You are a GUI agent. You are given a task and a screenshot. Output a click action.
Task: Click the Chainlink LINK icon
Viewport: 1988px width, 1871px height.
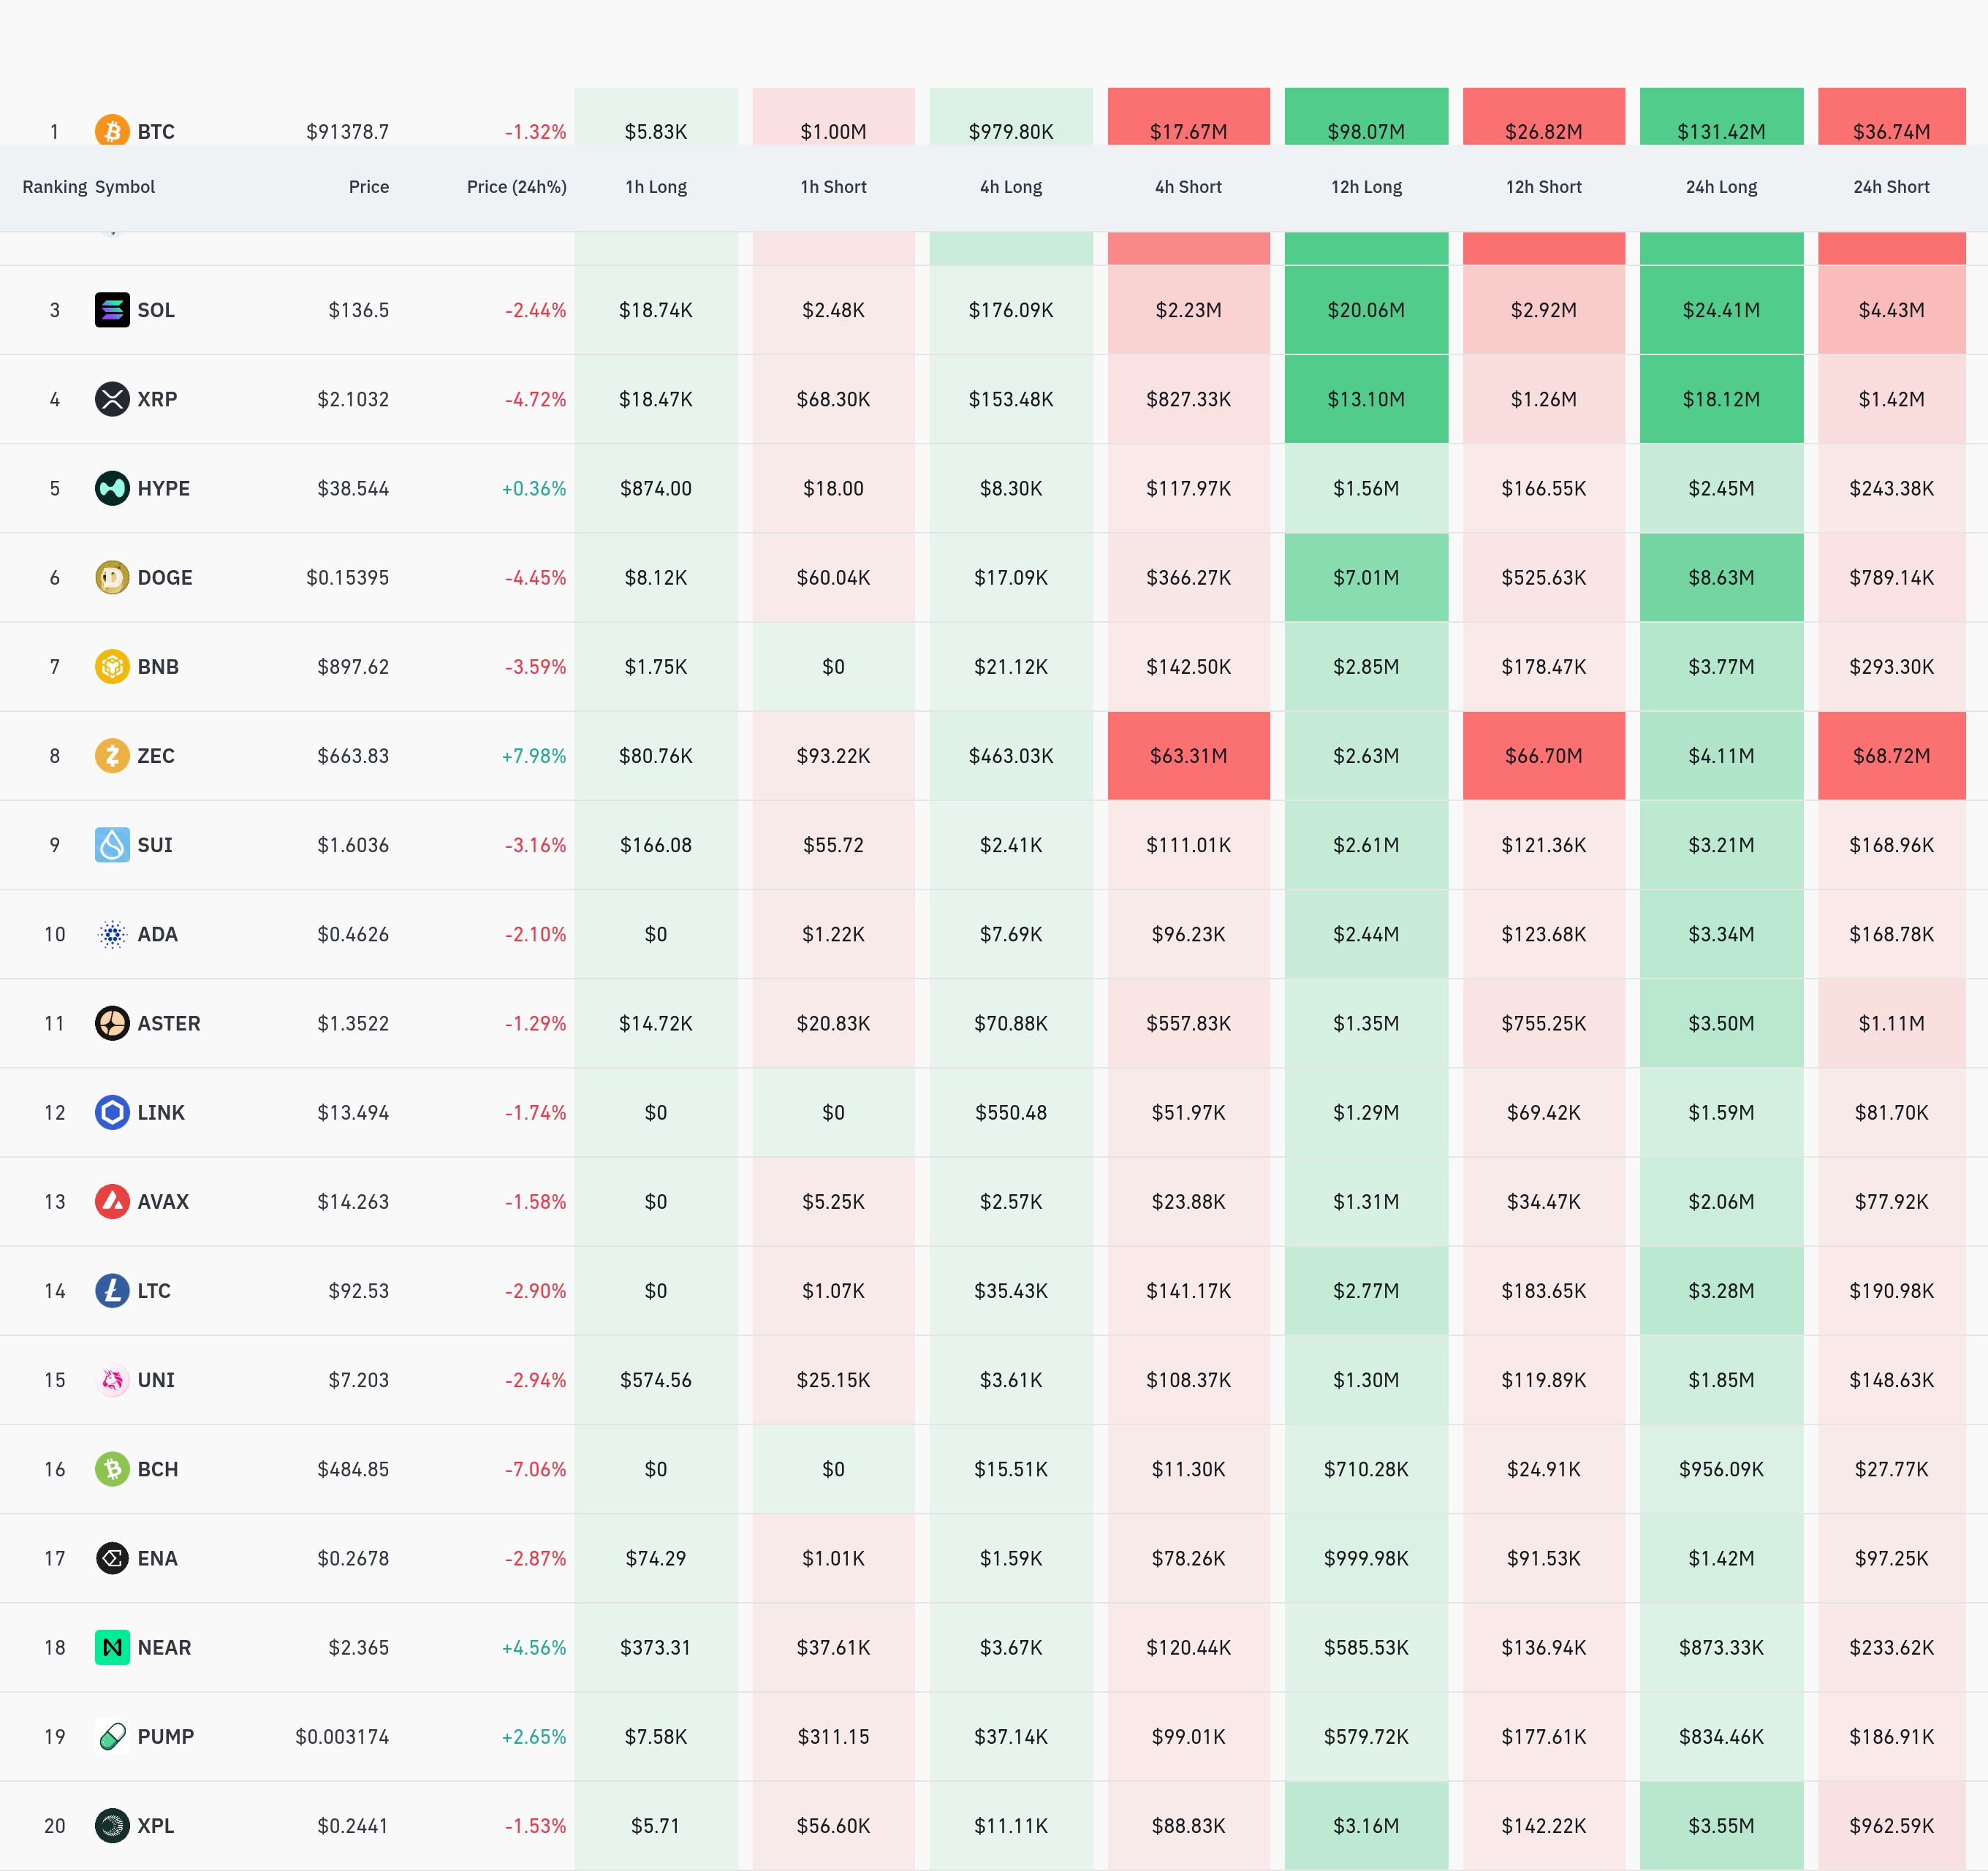[x=112, y=1112]
